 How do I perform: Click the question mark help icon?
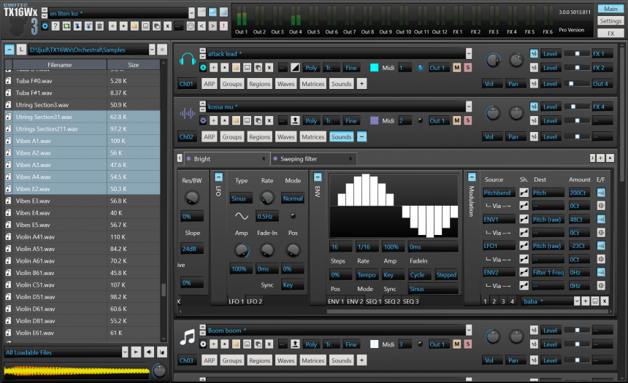pos(56,26)
